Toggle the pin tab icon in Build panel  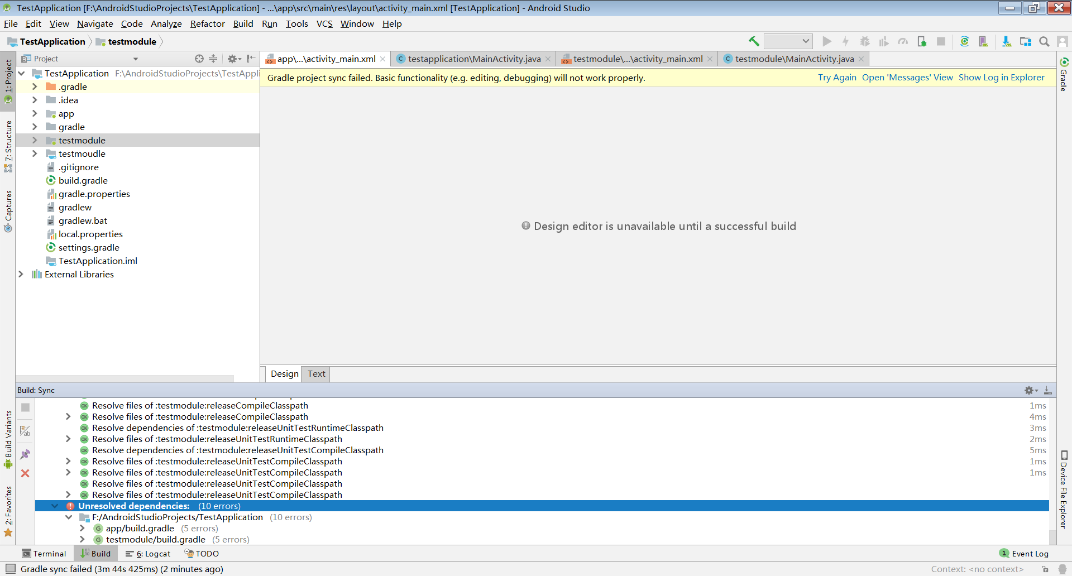point(25,454)
